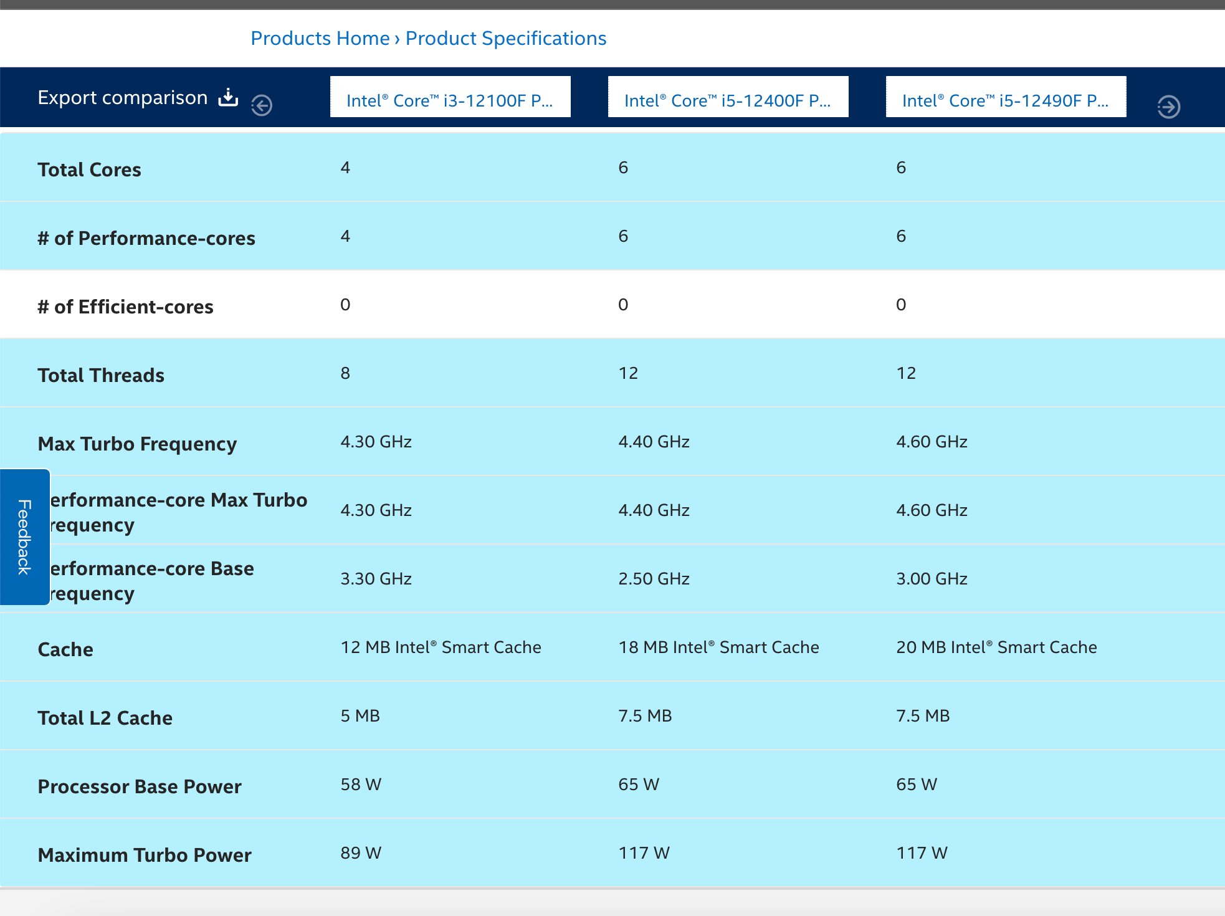This screenshot has width=1225, height=916.
Task: Click the 12 MB Intel Smart Cache value
Action: (441, 647)
